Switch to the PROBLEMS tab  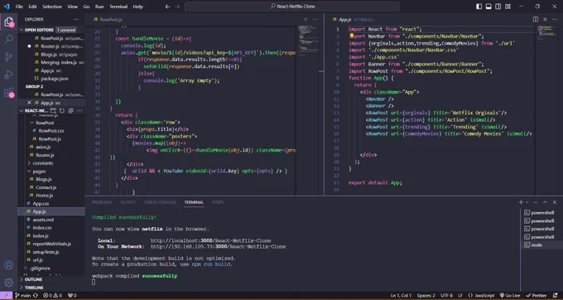tap(102, 202)
